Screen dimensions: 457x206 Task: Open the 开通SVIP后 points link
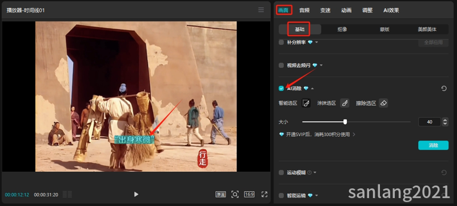317,135
